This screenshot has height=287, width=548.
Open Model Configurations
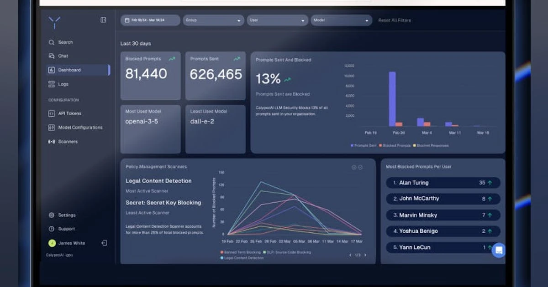click(x=52, y=128)
